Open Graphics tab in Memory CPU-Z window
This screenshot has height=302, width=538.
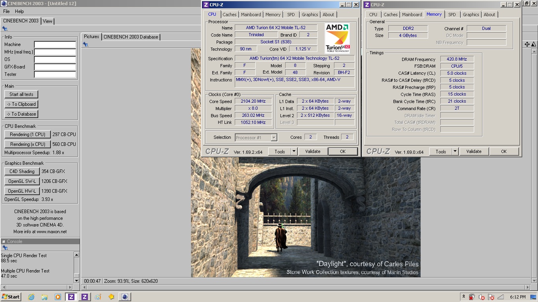pos(471,15)
